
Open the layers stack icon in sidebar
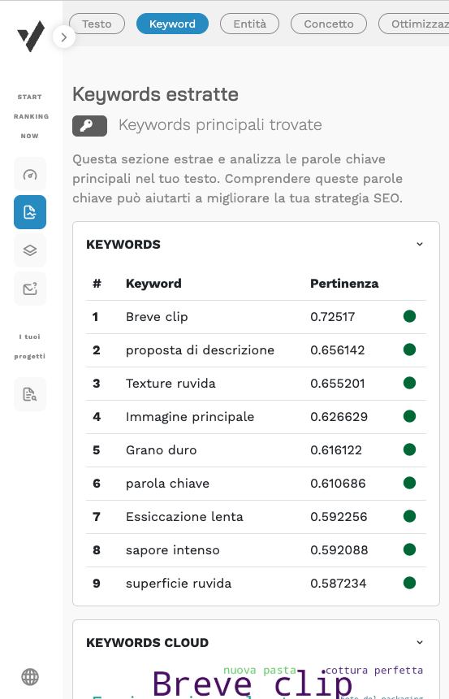point(30,250)
